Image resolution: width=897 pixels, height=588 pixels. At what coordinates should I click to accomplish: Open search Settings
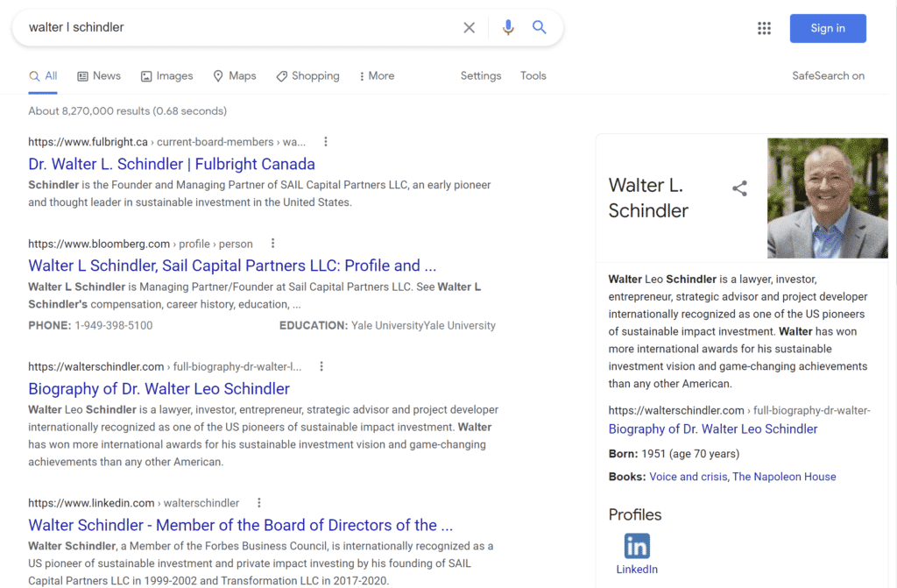(x=481, y=76)
